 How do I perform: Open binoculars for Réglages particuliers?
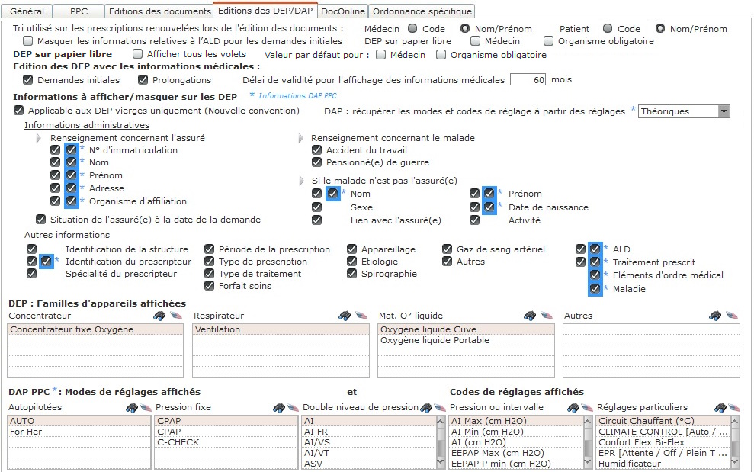coord(720,408)
